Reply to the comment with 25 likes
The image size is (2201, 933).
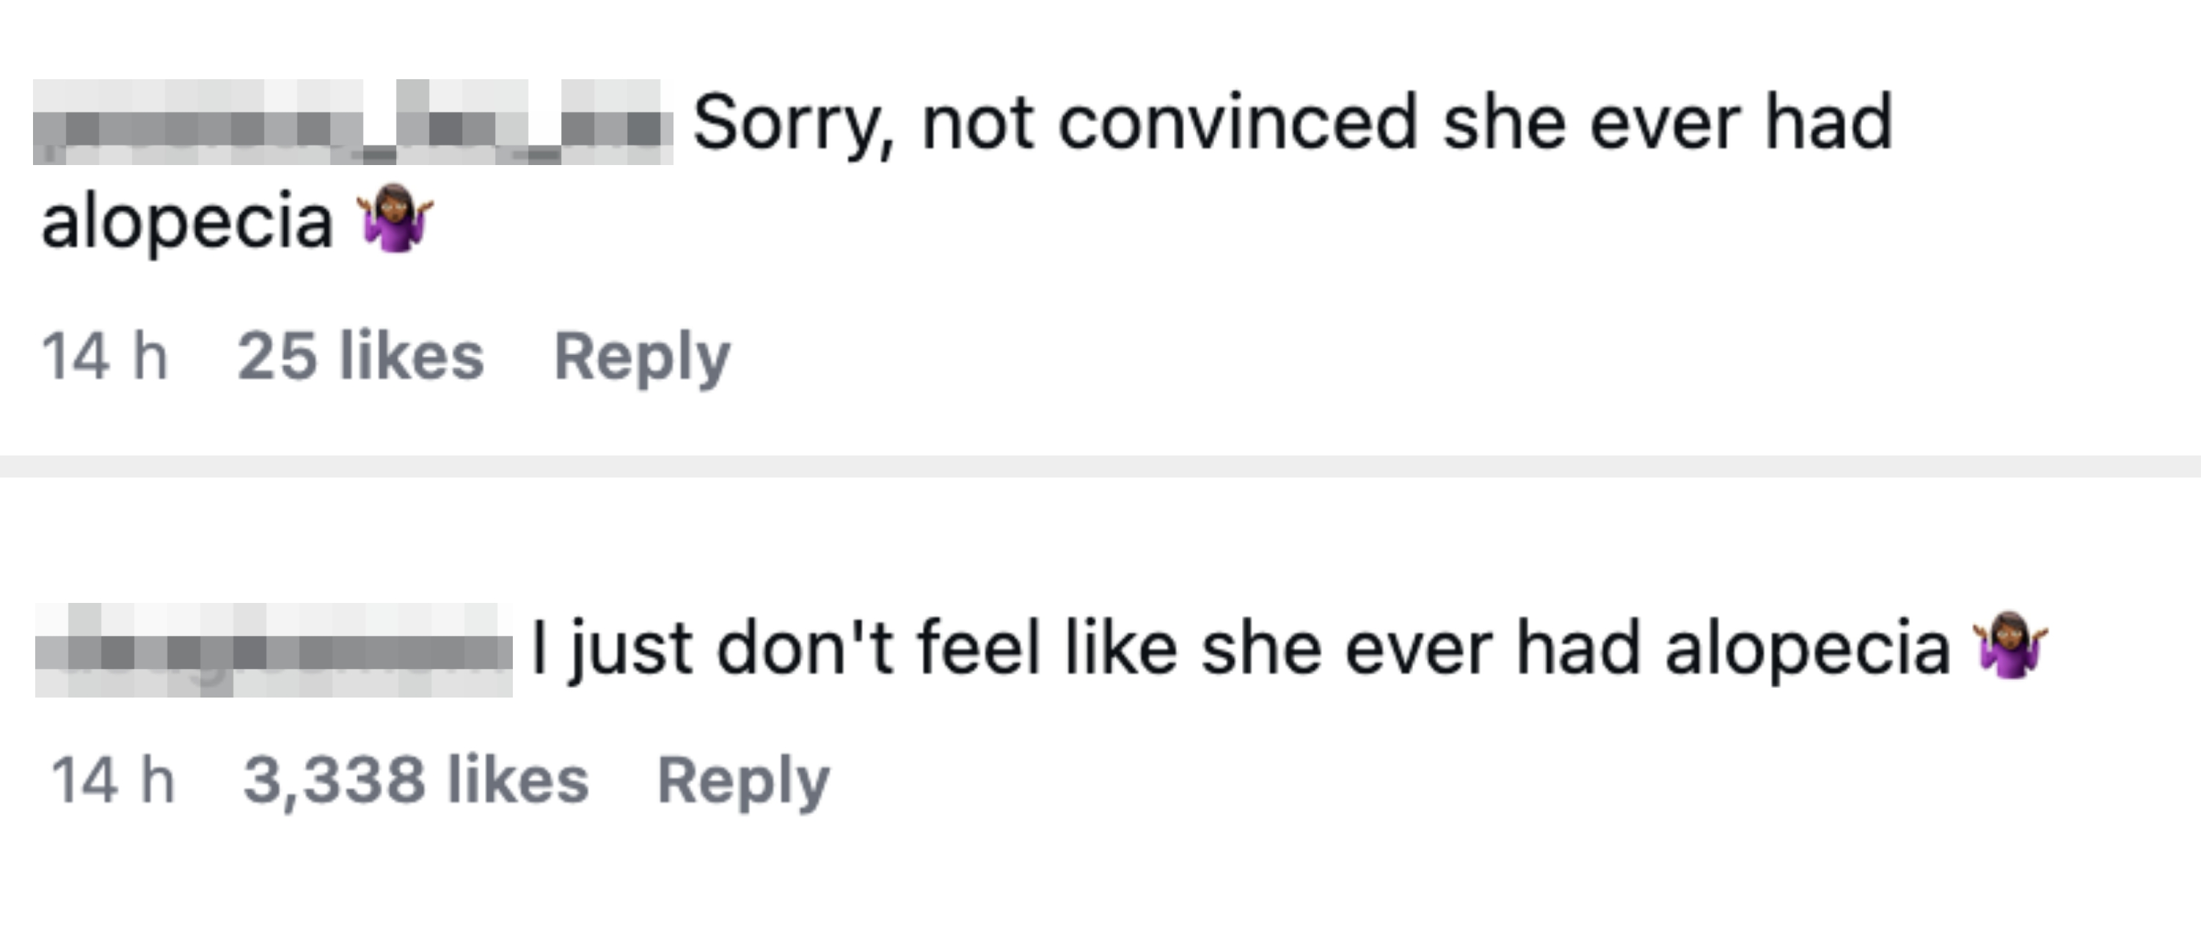(642, 356)
